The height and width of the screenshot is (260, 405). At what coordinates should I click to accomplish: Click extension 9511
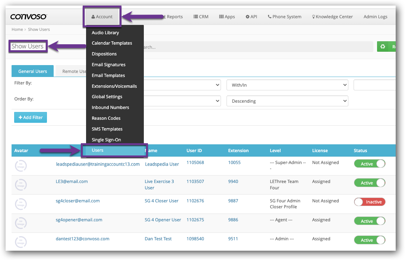click(x=233, y=239)
